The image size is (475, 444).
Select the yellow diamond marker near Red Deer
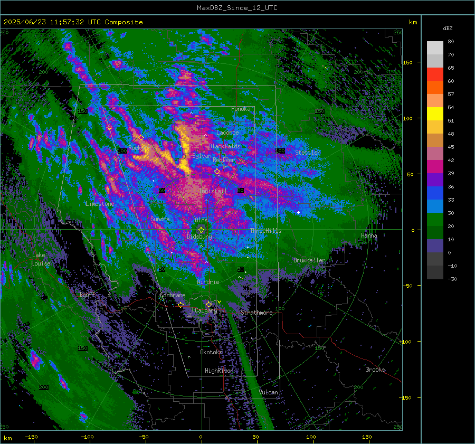(x=217, y=172)
